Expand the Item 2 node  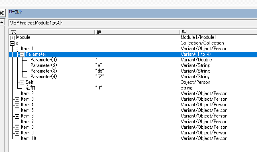click(17, 94)
